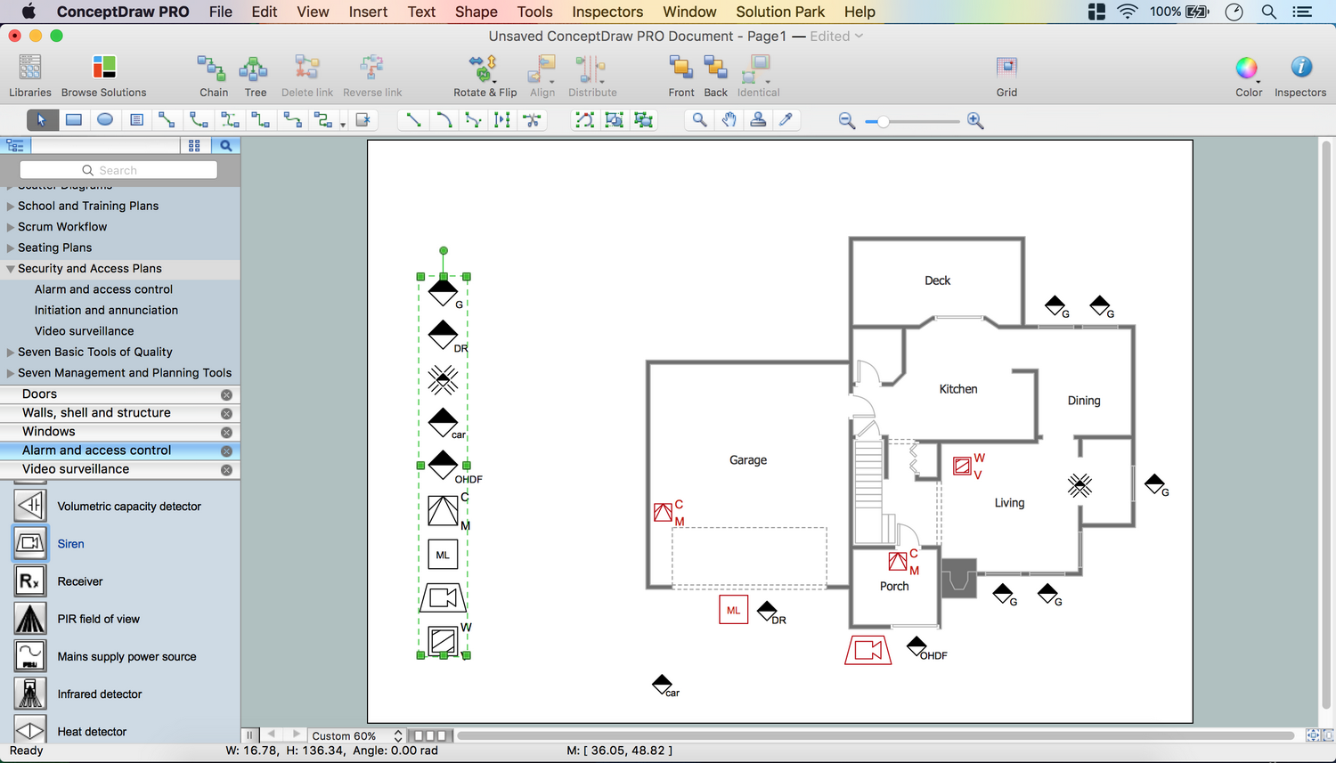This screenshot has height=763, width=1336.
Task: Toggle the Grid display
Action: pos(1006,68)
